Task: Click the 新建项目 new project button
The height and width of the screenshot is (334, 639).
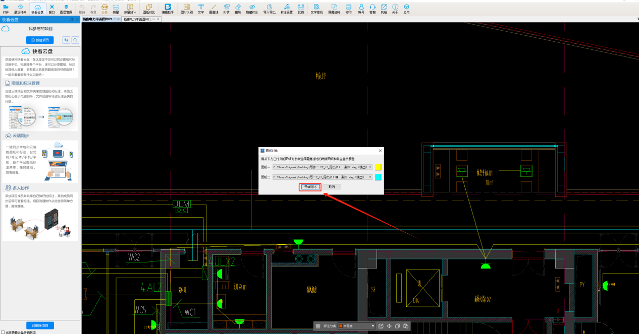Action: click(x=40, y=40)
